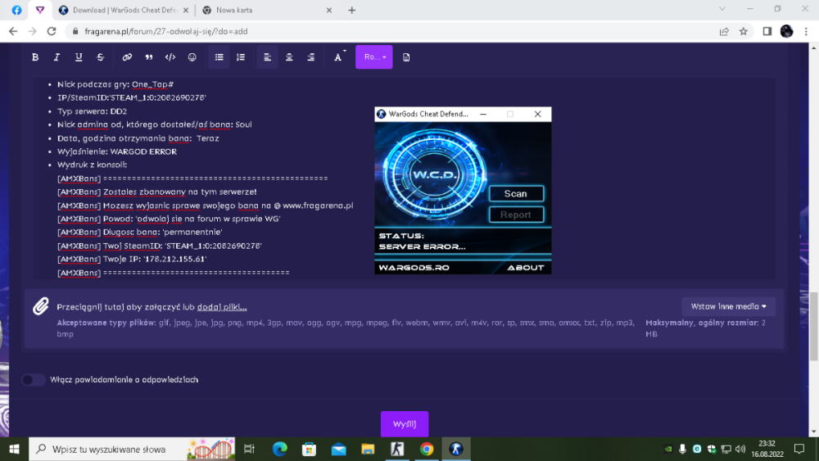Insert a bulleted list
819x461 pixels.
tap(219, 57)
